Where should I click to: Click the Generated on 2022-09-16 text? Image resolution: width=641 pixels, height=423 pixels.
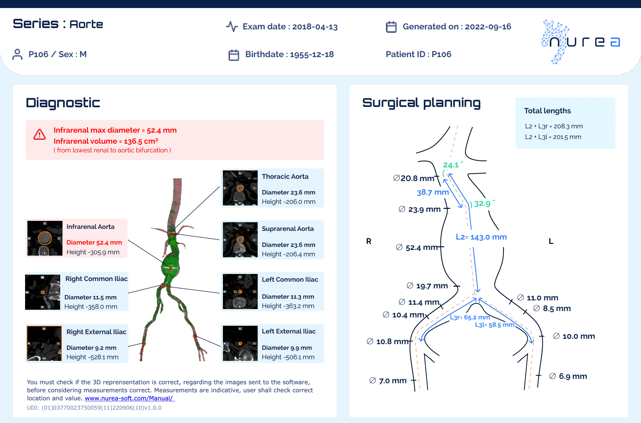pos(457,27)
